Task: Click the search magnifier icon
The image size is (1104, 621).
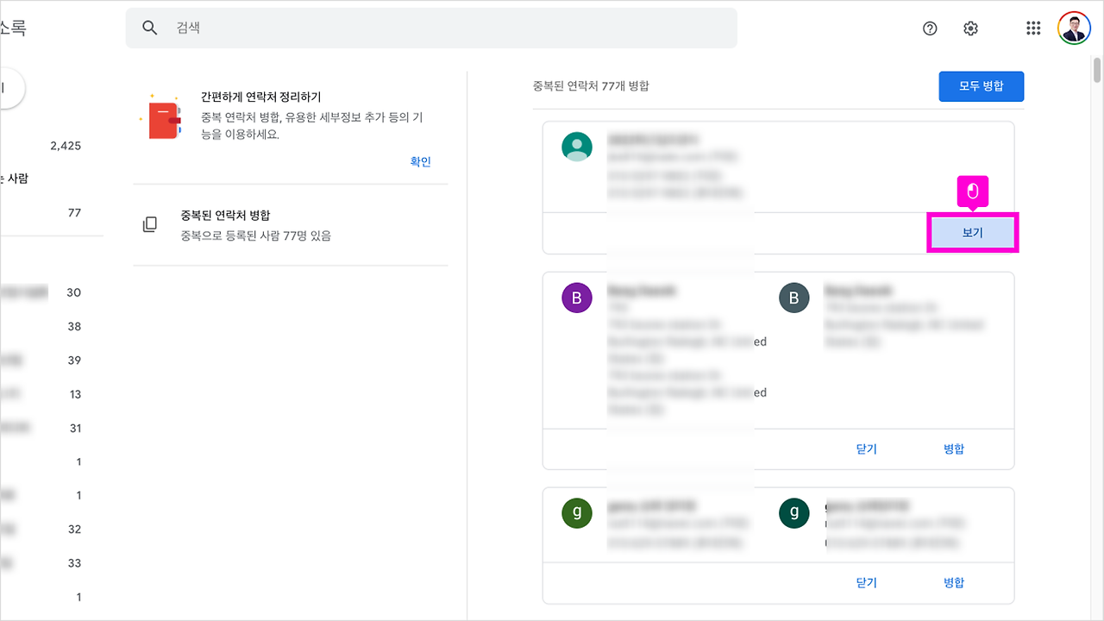Action: [x=149, y=28]
